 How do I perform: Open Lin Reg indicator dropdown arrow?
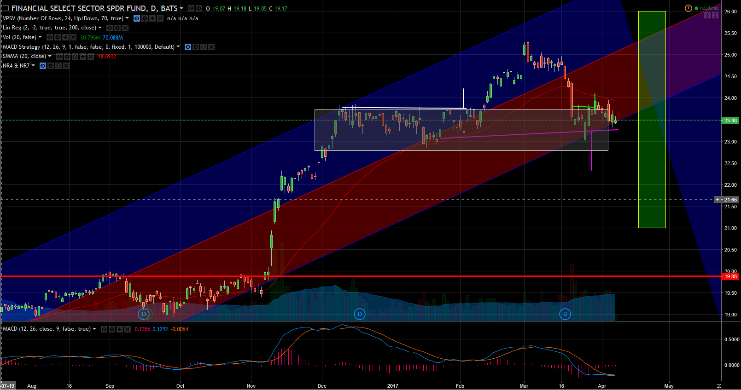click(x=100, y=28)
